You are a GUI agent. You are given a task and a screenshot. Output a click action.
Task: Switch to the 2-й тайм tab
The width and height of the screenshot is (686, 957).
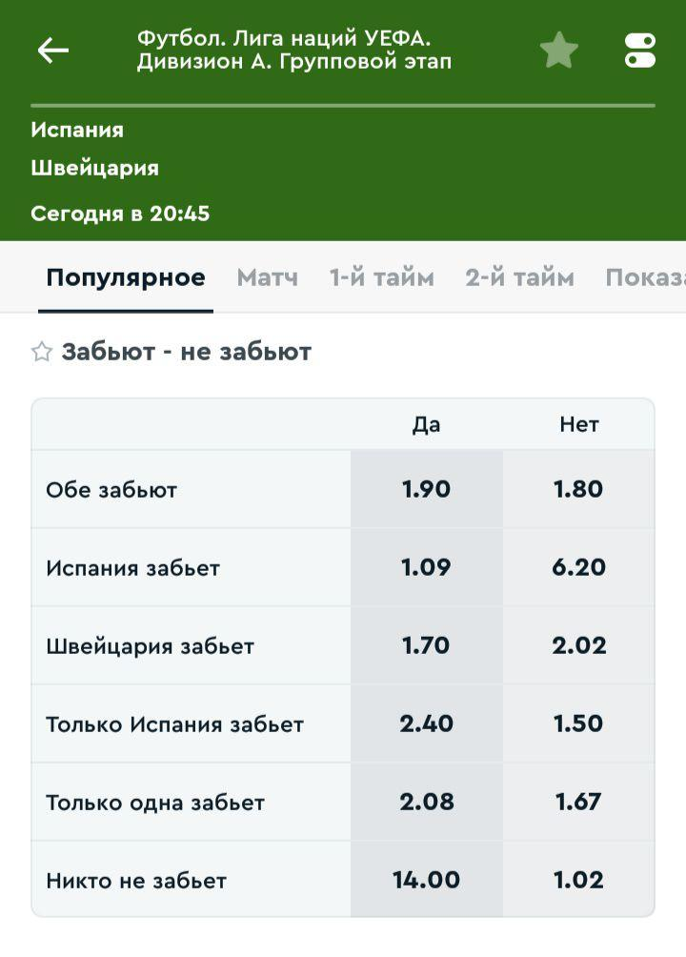pyautogui.click(x=517, y=278)
